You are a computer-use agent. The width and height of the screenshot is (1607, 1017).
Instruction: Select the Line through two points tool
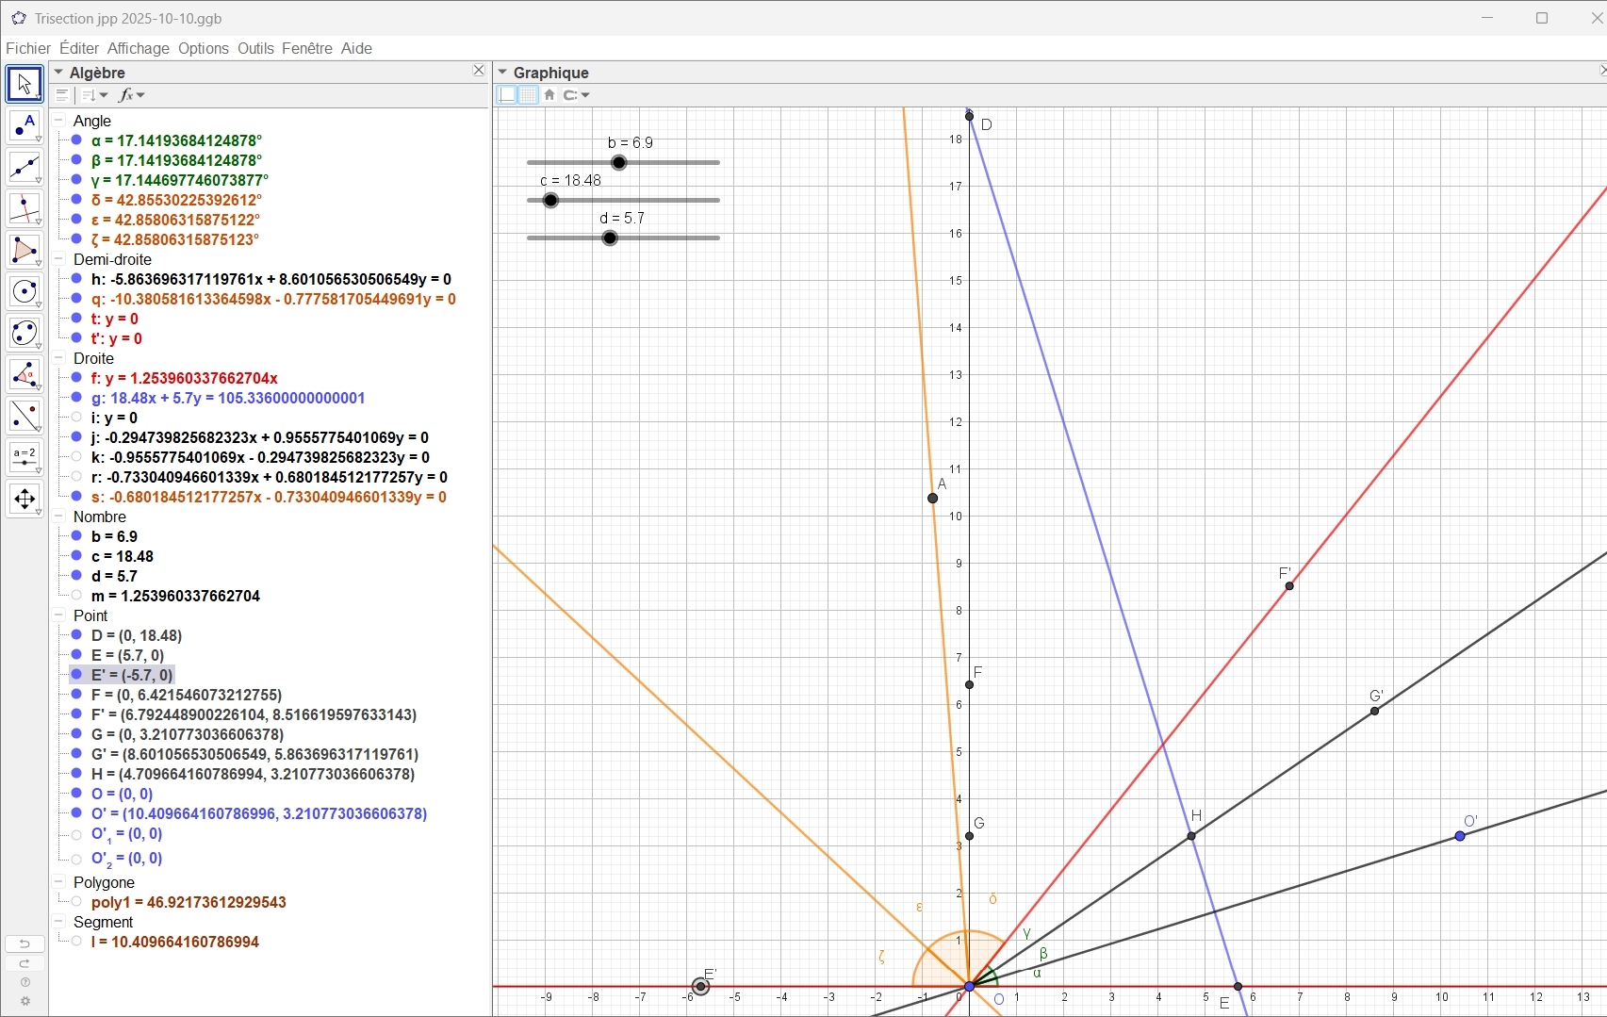[25, 168]
